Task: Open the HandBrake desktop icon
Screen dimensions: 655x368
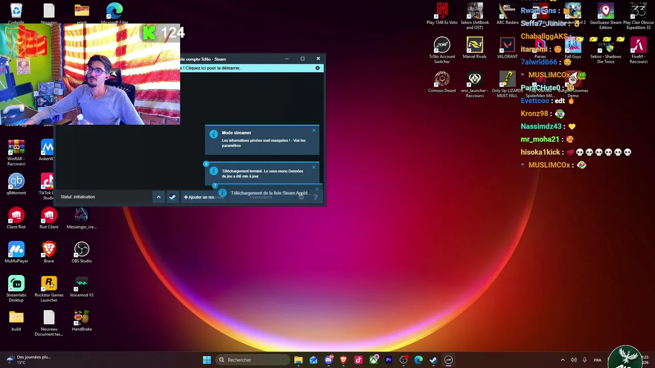Action: tap(81, 321)
